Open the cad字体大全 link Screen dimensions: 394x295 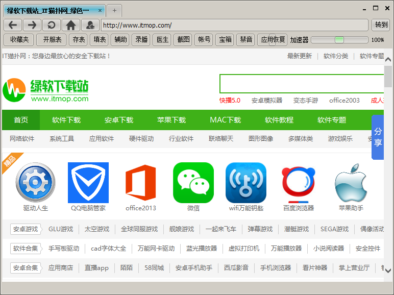pyautogui.click(x=108, y=249)
